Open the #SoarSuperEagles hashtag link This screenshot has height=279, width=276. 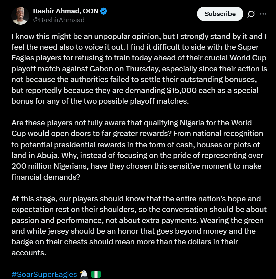point(44,274)
